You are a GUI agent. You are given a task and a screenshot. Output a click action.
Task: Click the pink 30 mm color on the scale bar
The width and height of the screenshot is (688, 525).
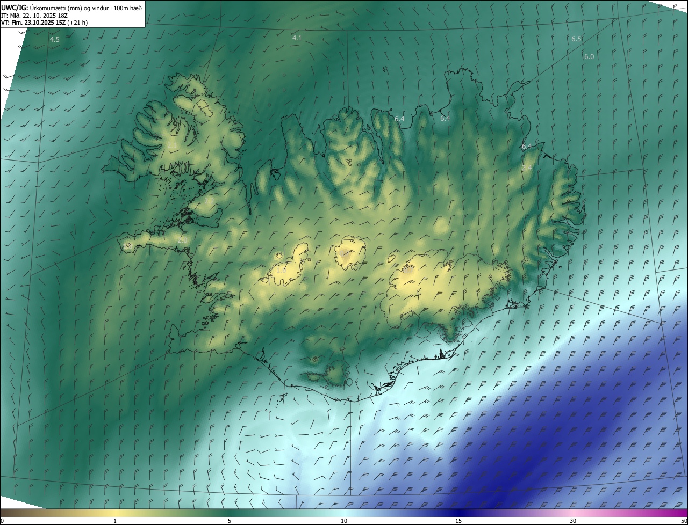tap(573, 513)
